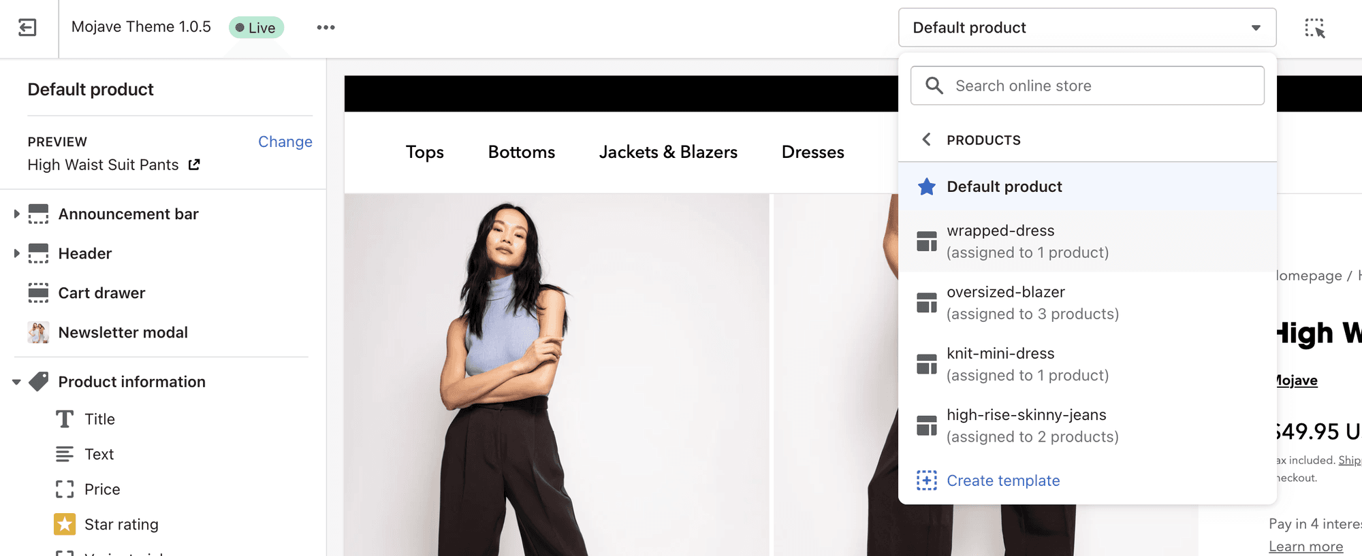Click the Star rating app icon
This screenshot has height=556, width=1362.
tap(65, 524)
